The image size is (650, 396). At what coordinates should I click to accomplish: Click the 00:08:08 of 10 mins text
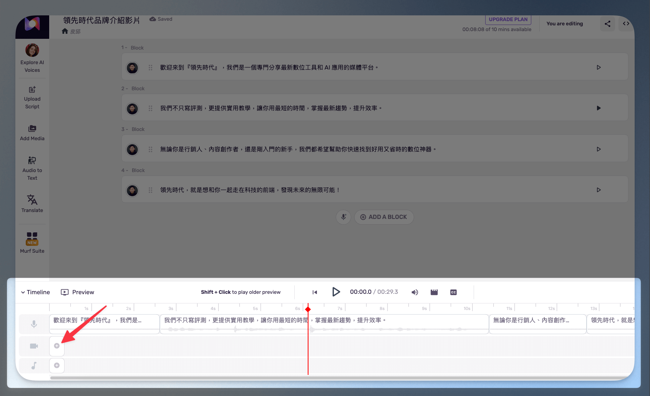pyautogui.click(x=497, y=30)
